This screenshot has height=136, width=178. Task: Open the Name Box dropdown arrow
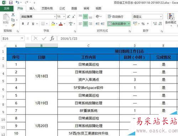point(22,38)
